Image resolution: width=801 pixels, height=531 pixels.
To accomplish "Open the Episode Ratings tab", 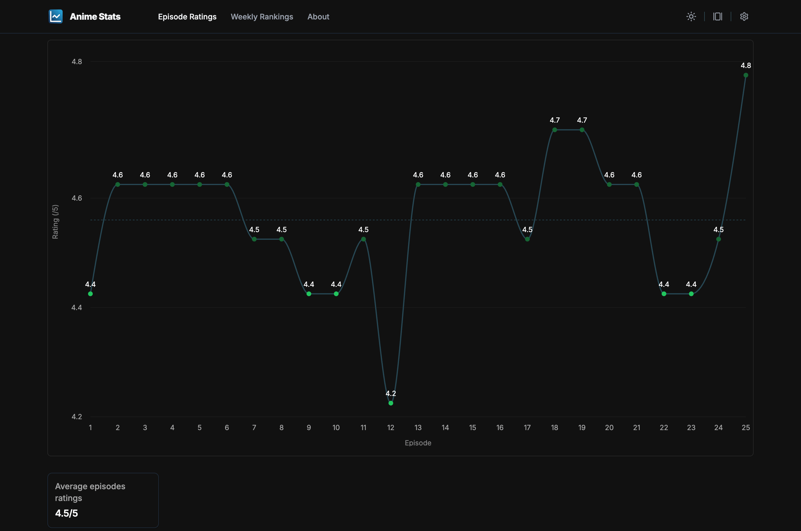I will 187,16.
